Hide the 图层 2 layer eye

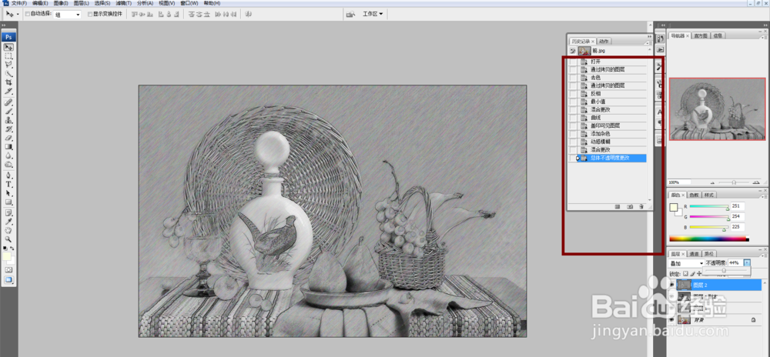tap(672, 285)
